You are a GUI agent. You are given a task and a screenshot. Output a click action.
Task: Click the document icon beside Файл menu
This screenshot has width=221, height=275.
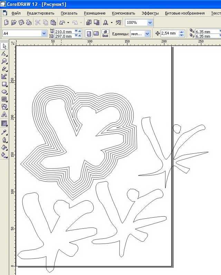coord(5,13)
